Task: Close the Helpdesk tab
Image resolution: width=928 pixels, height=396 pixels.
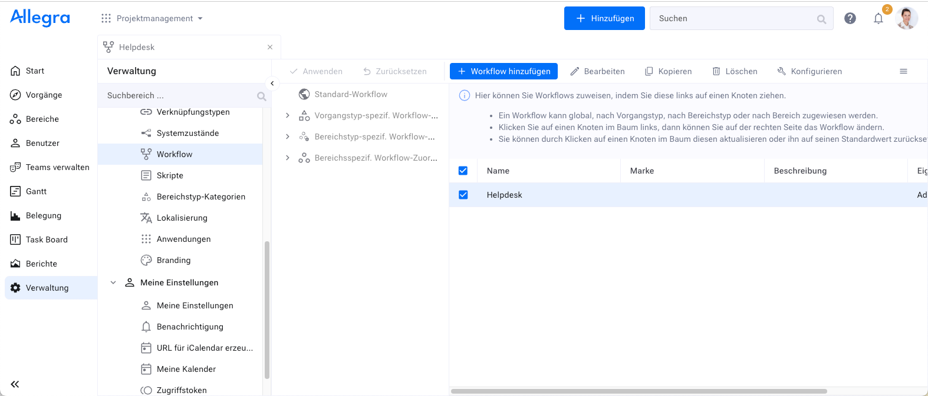Action: (x=270, y=47)
